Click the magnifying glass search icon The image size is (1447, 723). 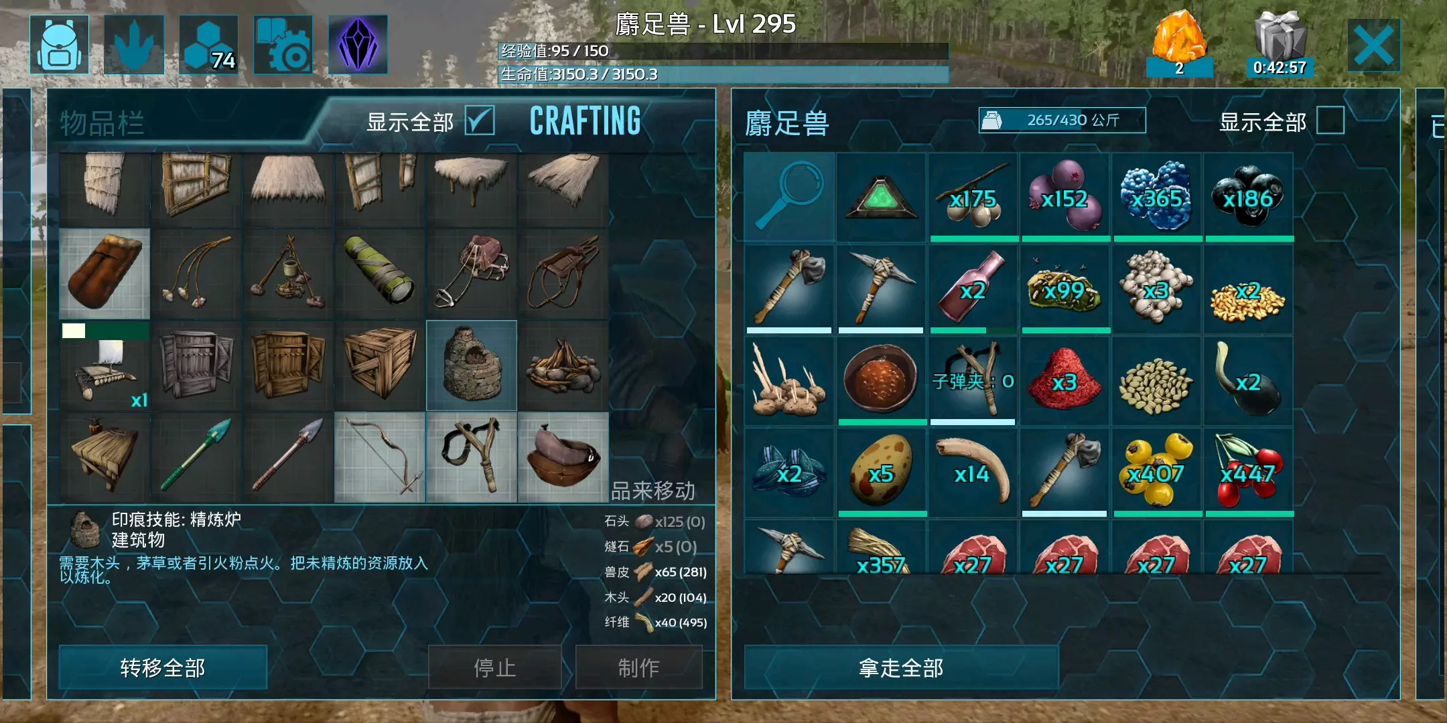click(x=789, y=197)
